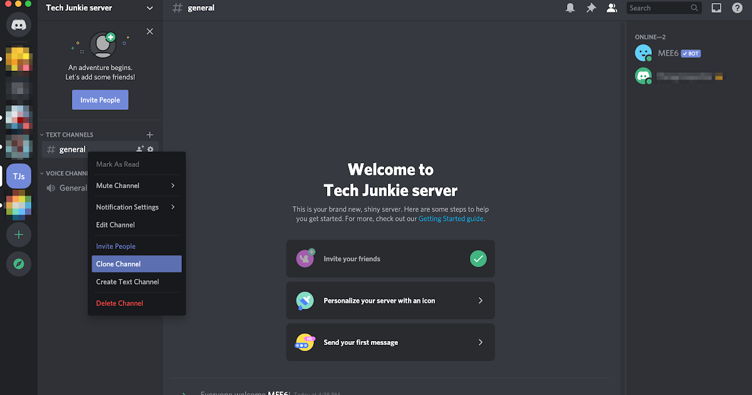The height and width of the screenshot is (395, 752).
Task: Select Delete Channel in context menu
Action: pos(137,303)
